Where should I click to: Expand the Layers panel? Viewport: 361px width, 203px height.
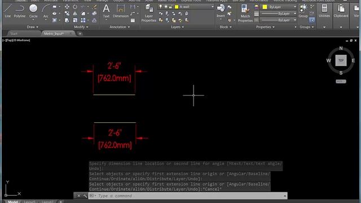coord(177,27)
